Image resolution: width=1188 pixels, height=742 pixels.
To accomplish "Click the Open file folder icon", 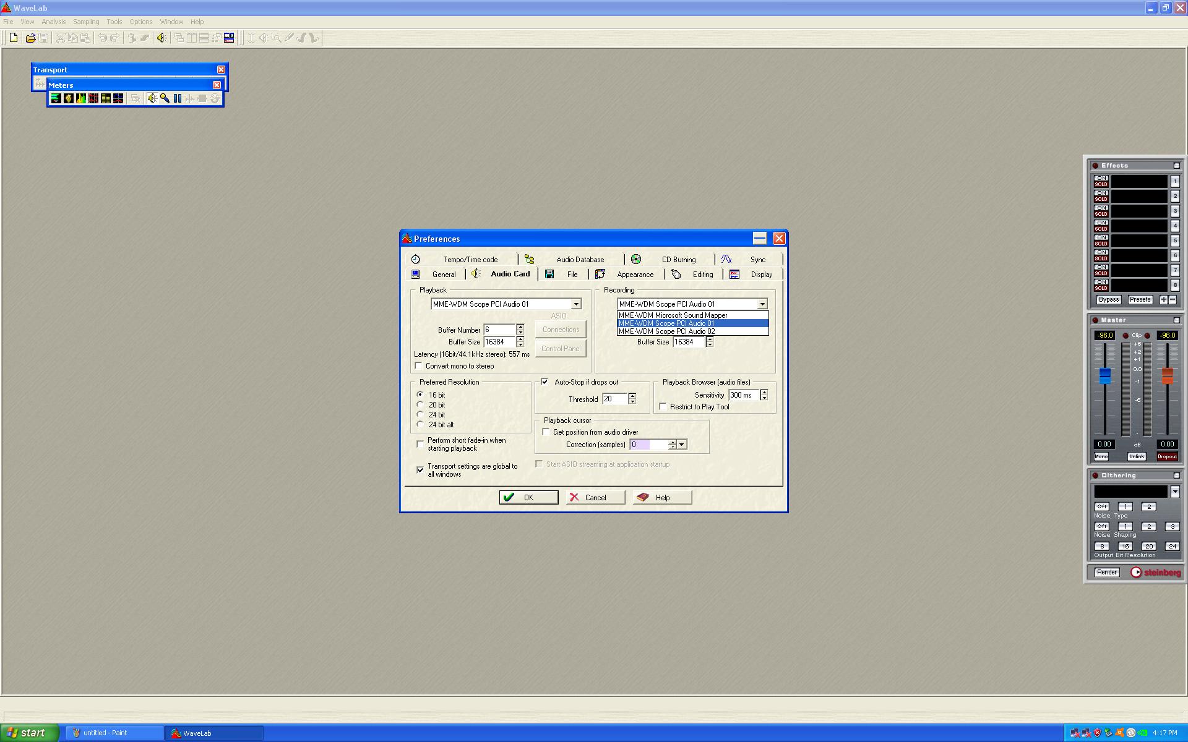I will pyautogui.click(x=30, y=38).
